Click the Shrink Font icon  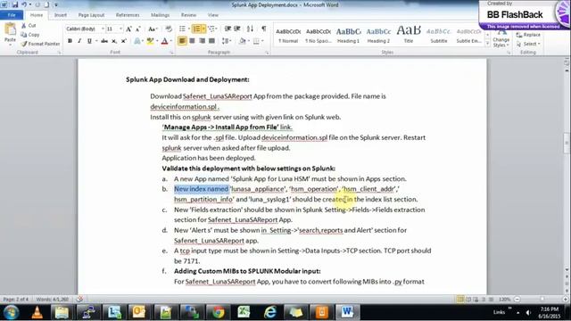tap(138, 29)
